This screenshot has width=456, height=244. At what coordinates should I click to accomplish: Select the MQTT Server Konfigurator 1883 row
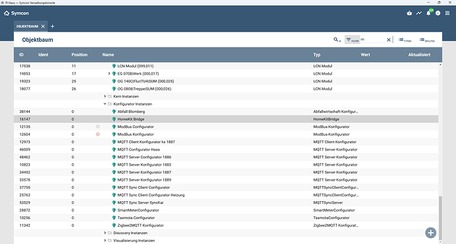(226, 164)
